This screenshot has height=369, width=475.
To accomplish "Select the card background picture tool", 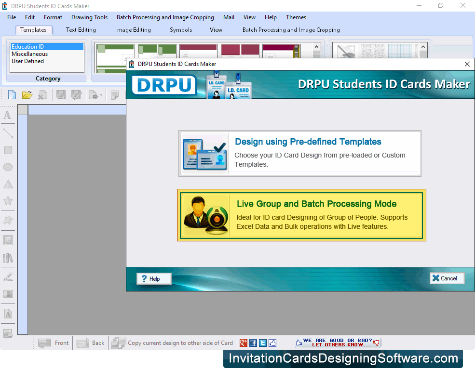I will coord(8,333).
